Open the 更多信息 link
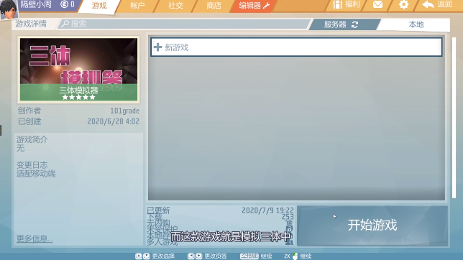This screenshot has width=463, height=260. (35, 238)
